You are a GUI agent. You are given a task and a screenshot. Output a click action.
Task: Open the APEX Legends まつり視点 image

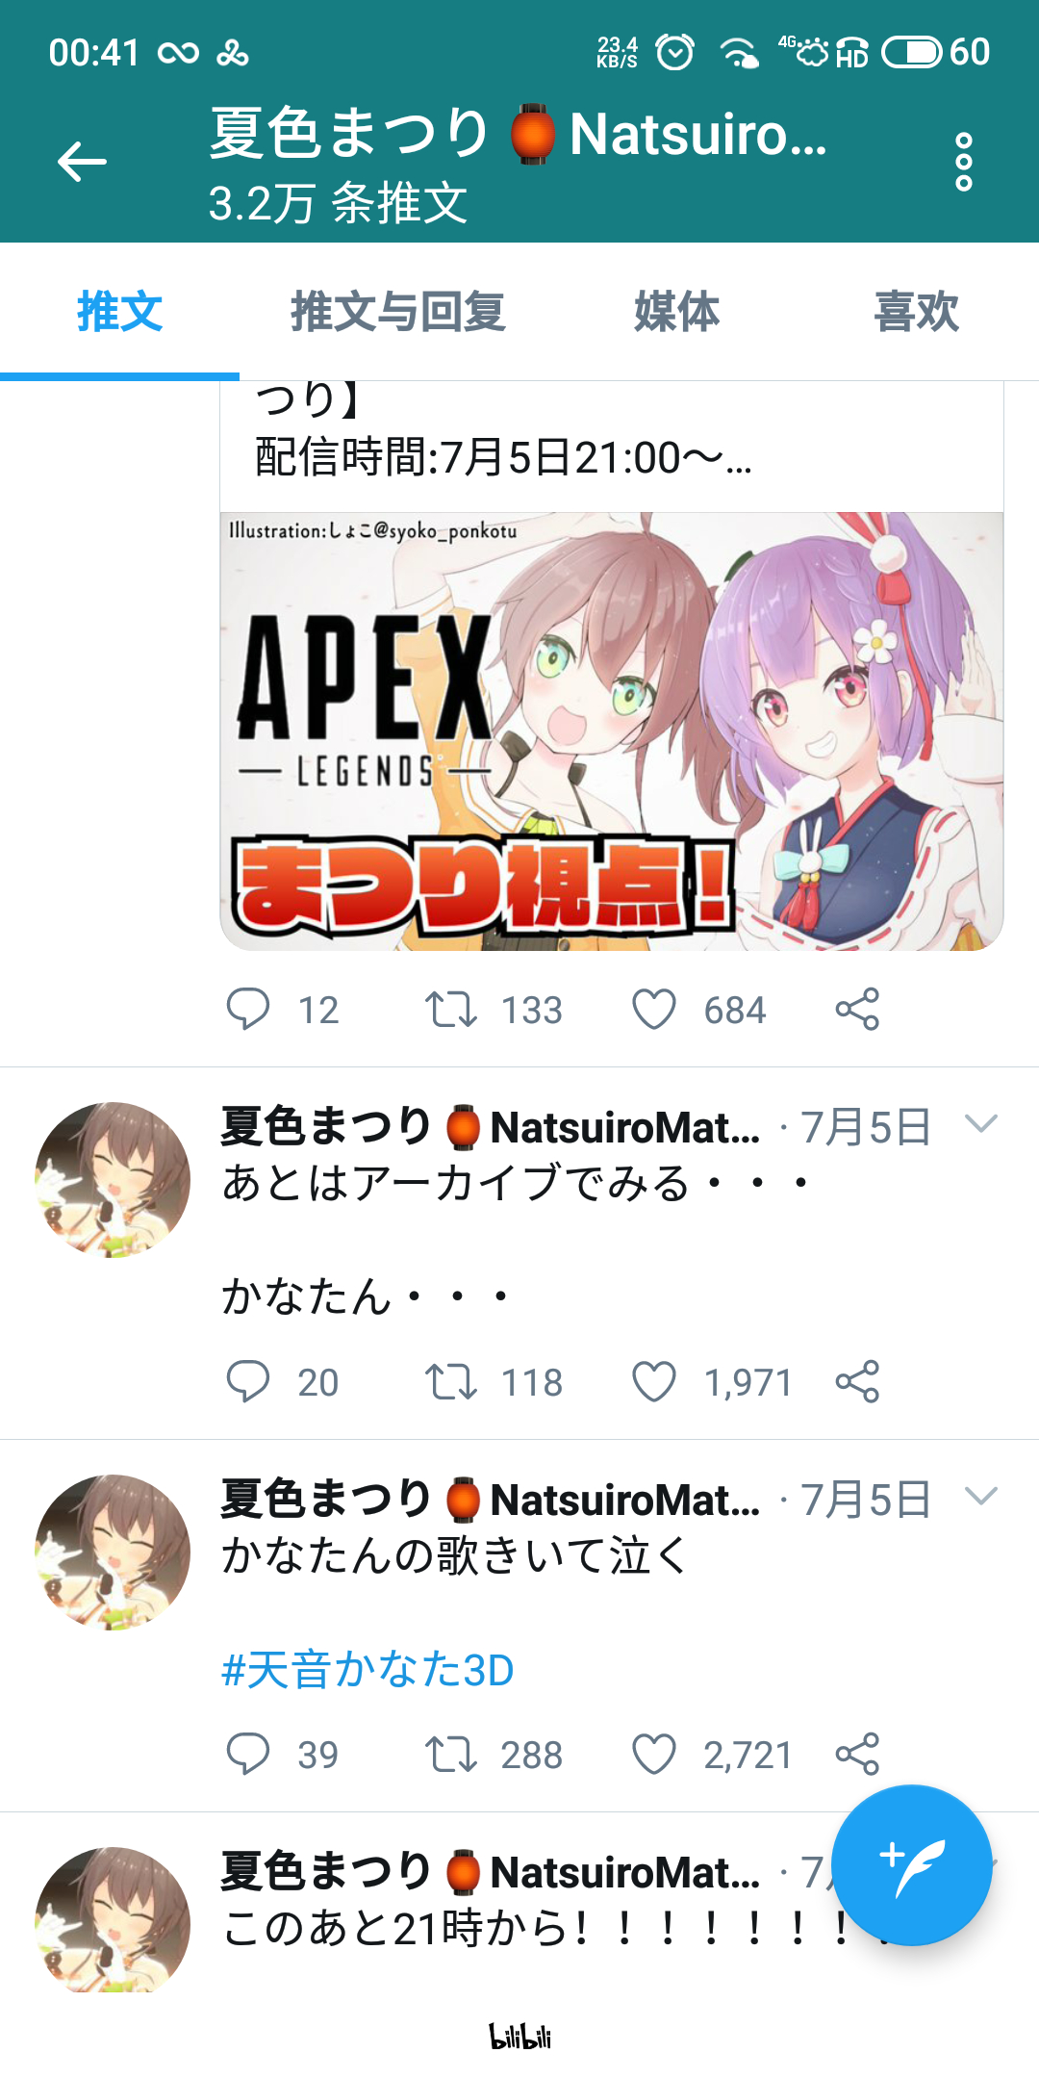click(612, 731)
